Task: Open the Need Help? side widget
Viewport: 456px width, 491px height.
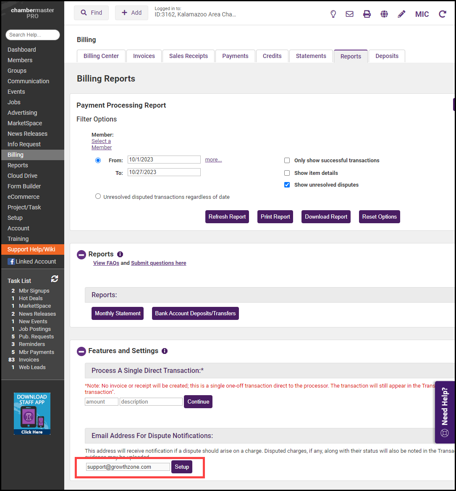Action: [445, 412]
